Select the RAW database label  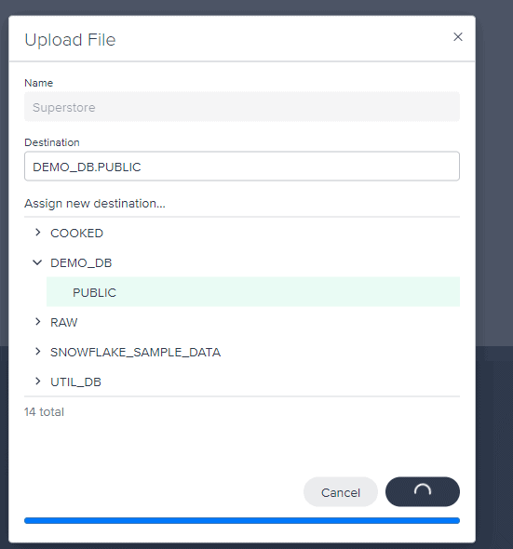63,323
